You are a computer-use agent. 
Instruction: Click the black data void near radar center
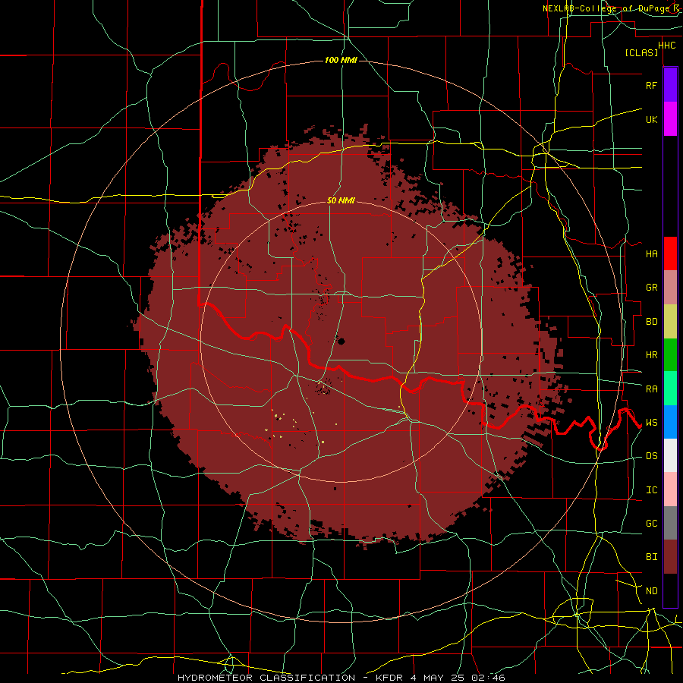[341, 341]
